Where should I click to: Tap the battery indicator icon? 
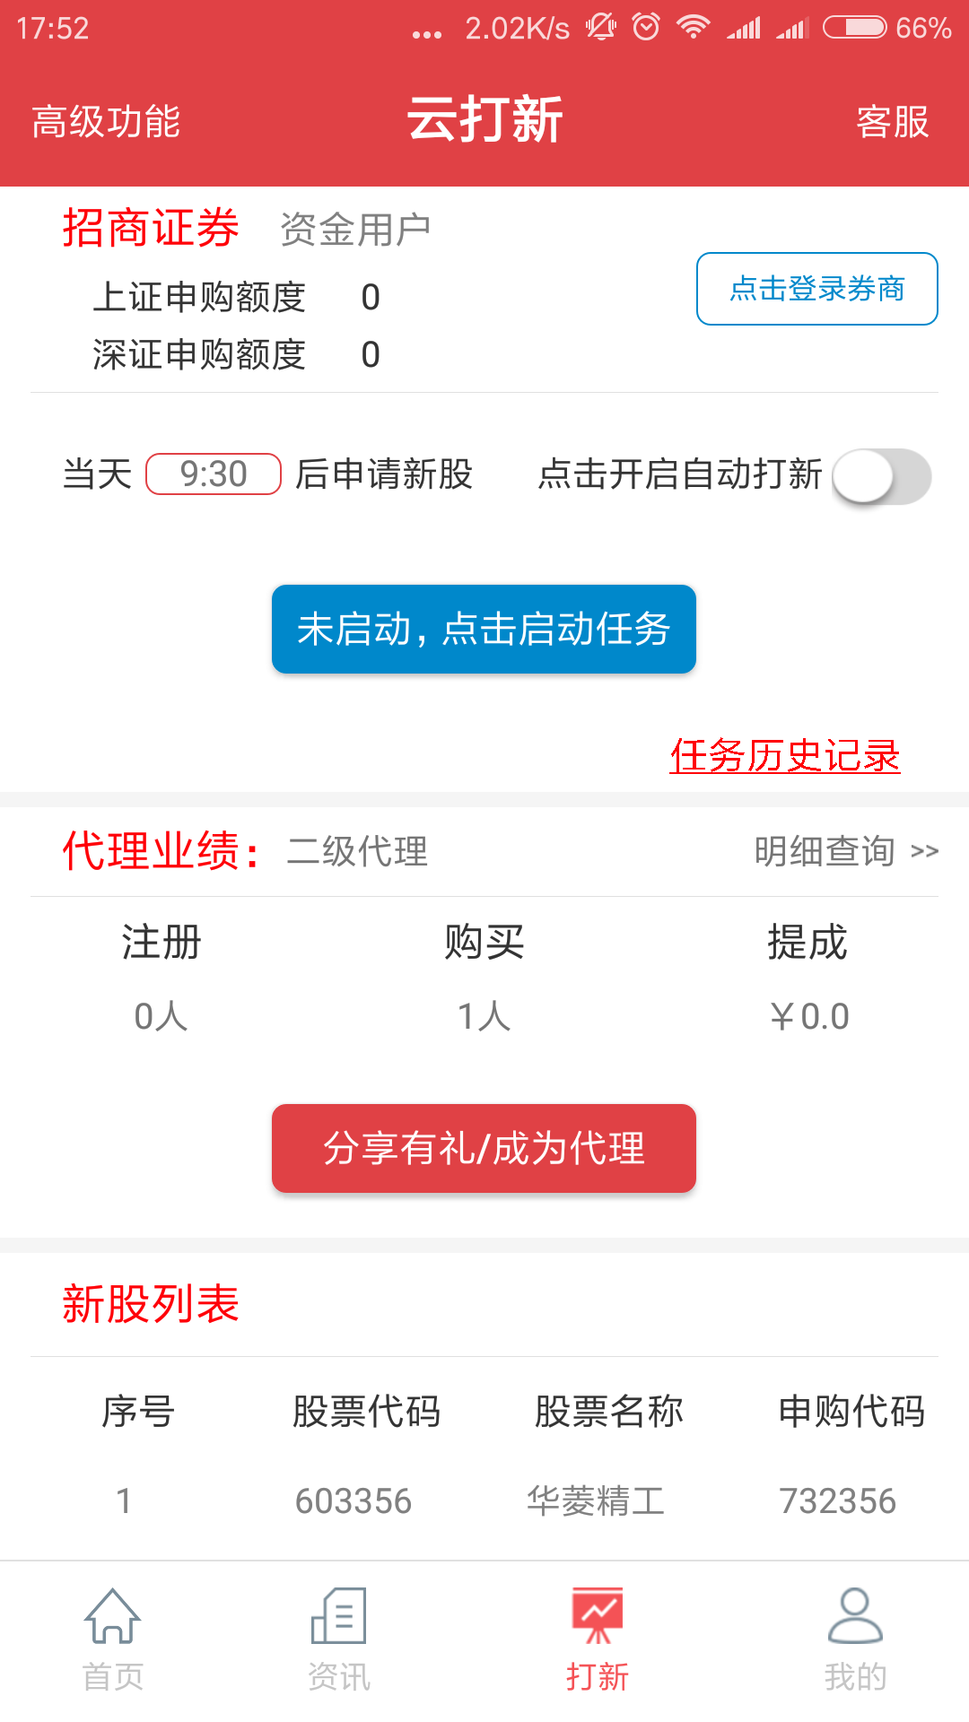(x=854, y=27)
